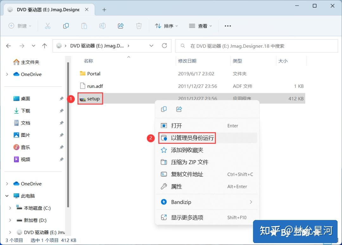The image size is (342, 245).
Task: Select the Portal folder
Action: coord(94,73)
